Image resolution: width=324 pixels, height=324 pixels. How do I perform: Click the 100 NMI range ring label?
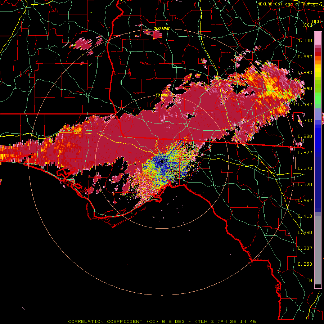pos(162,28)
